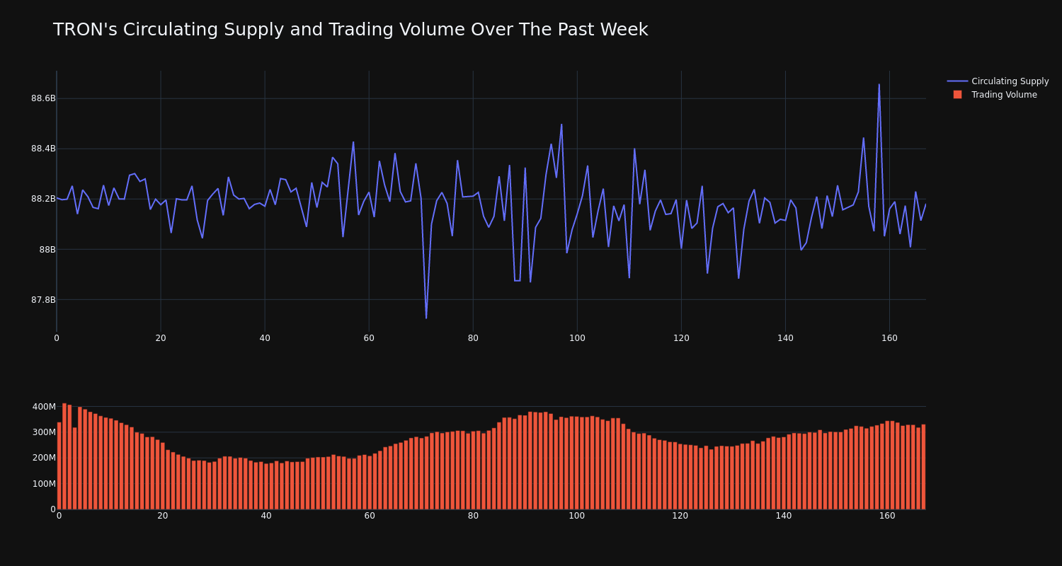Click the red Trading Volume legend square

957,95
